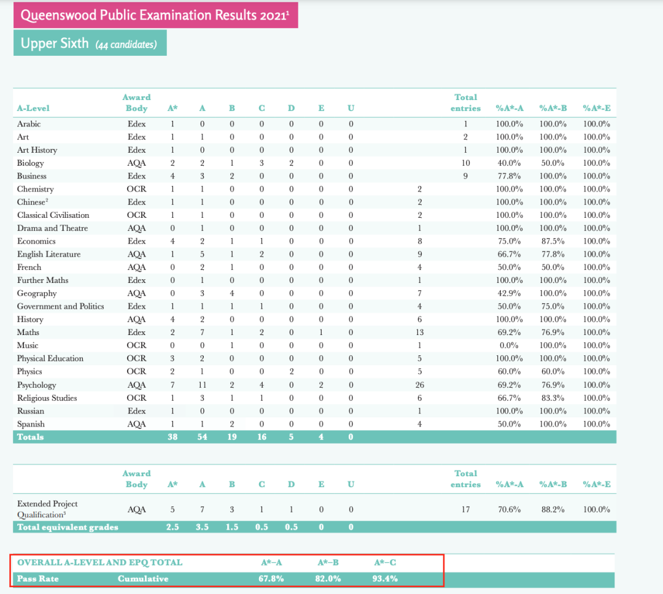Viewport: 663px width, 594px height.
Task: Select the 19 total B grades value
Action: click(231, 437)
